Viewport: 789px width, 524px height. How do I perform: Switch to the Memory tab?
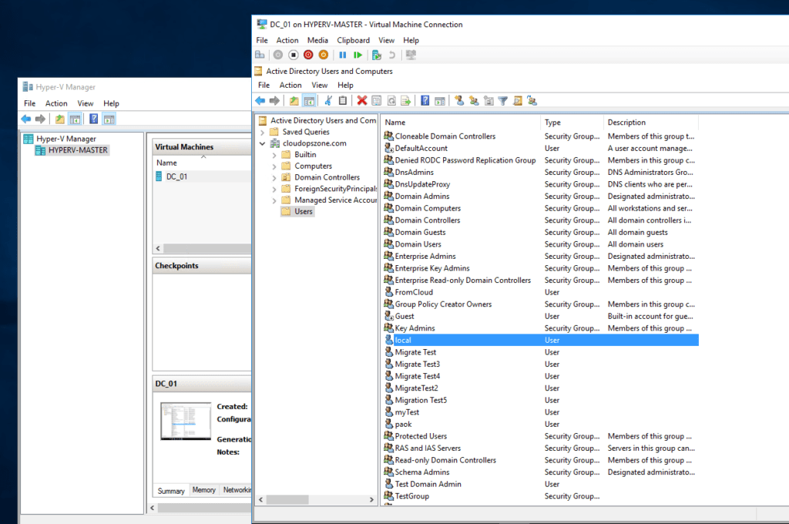pos(203,490)
